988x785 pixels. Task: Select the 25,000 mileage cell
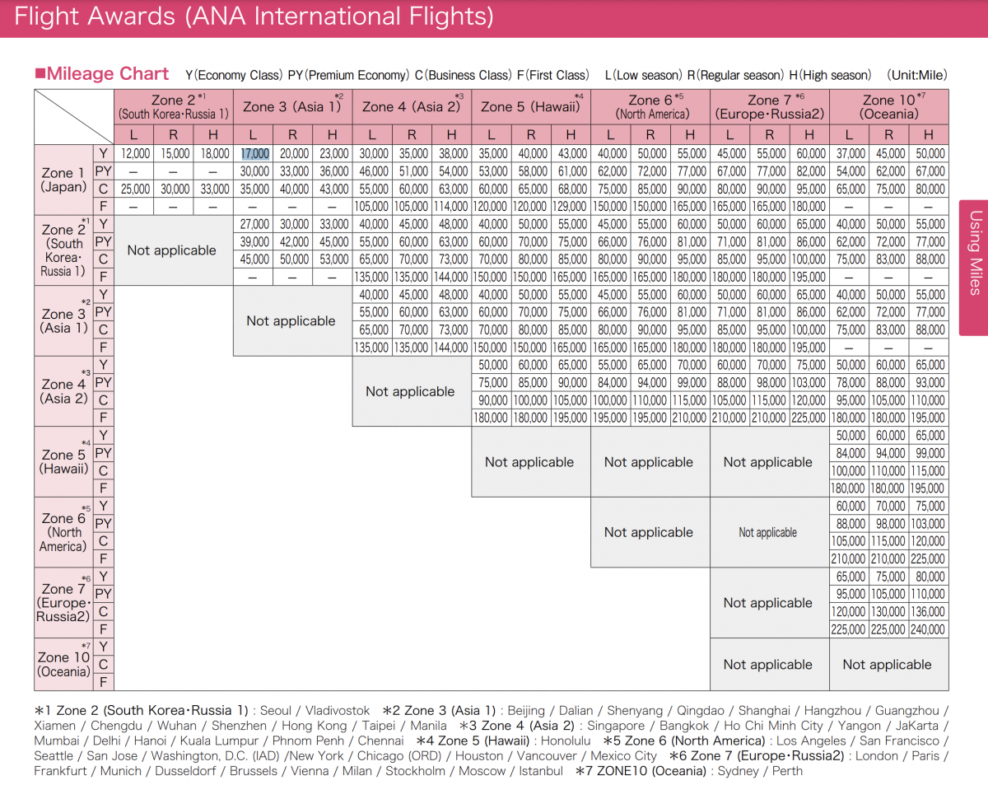tap(134, 189)
